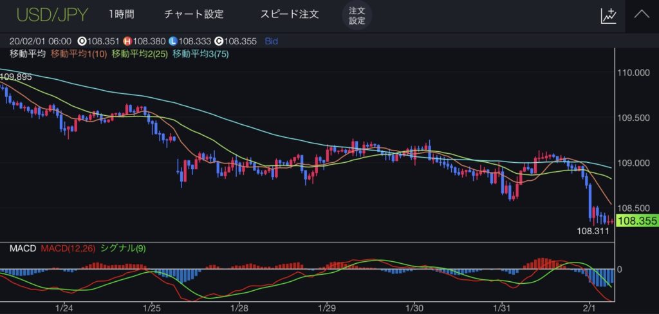Select the Bid price type label
Viewport: 659px width, 314px height.
tap(271, 41)
